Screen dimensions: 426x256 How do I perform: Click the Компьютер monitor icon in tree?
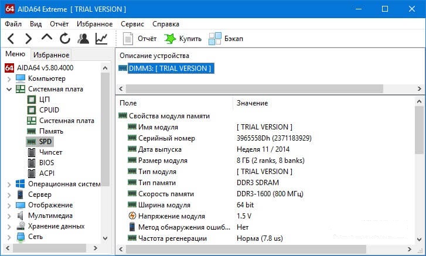point(21,78)
